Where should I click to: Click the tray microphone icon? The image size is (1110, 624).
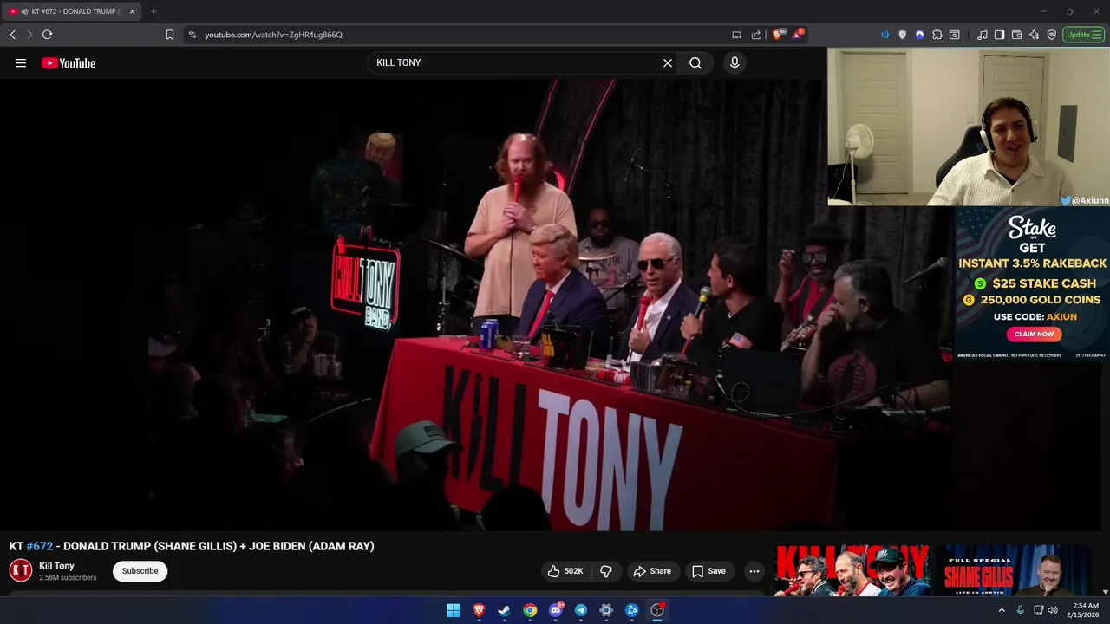(x=1021, y=610)
